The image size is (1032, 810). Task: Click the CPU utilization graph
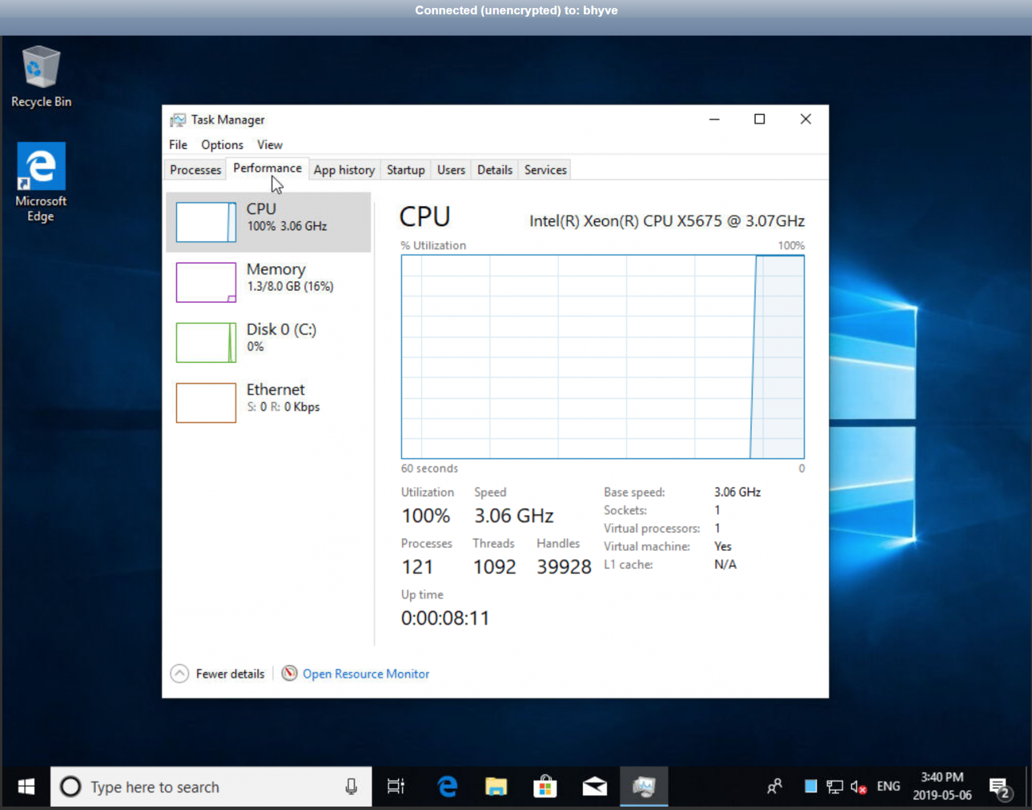pyautogui.click(x=603, y=356)
